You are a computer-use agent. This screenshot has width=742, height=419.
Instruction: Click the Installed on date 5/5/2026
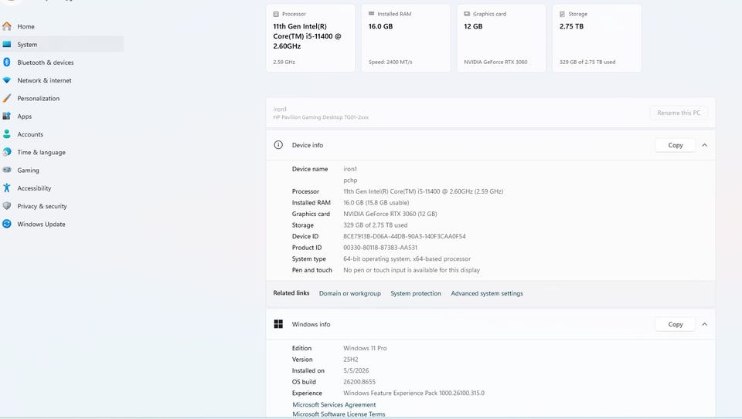click(x=356, y=371)
